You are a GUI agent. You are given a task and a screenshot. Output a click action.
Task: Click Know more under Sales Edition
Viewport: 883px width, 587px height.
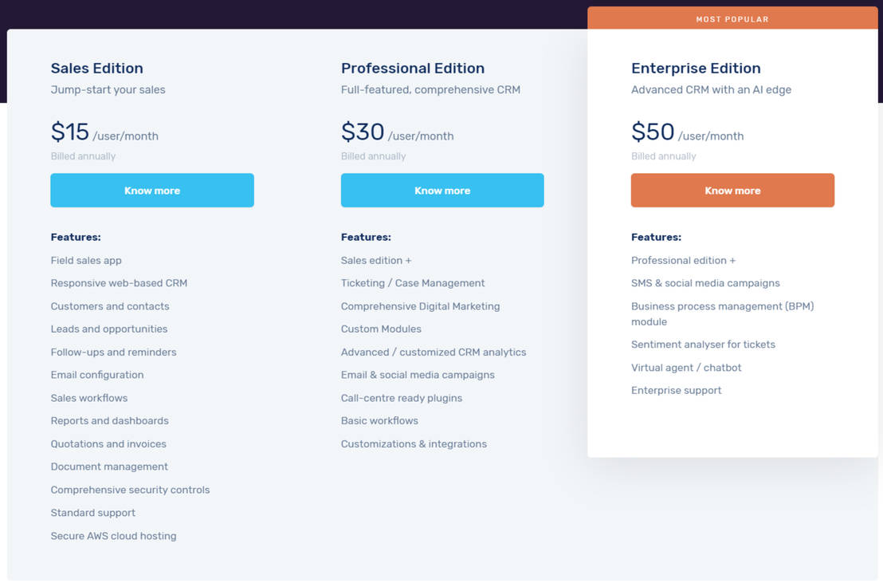click(x=152, y=191)
